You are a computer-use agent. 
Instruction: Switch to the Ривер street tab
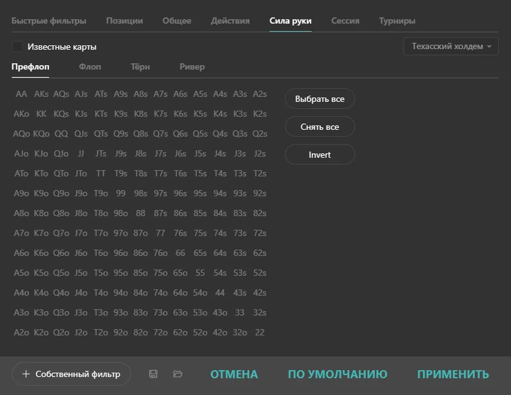point(192,66)
